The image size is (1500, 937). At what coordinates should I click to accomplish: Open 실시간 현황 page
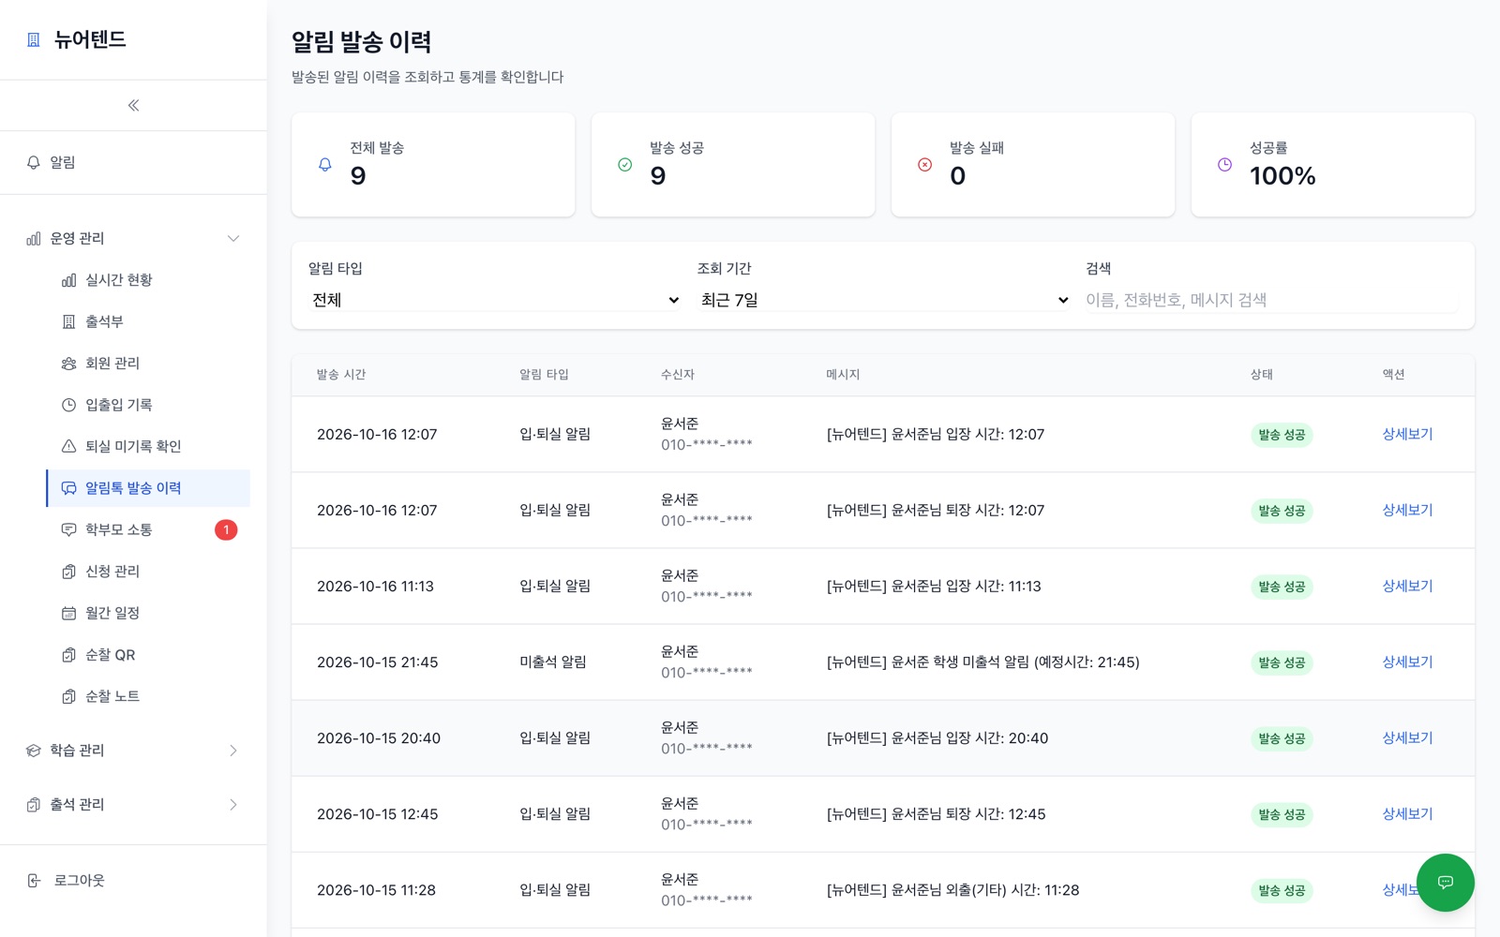coord(148,280)
